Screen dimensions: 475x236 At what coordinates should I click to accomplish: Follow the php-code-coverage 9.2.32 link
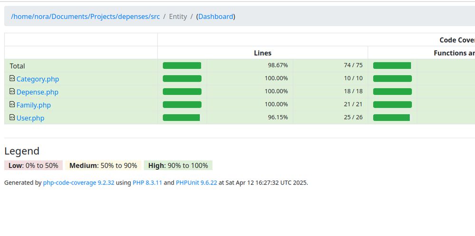[78, 182]
